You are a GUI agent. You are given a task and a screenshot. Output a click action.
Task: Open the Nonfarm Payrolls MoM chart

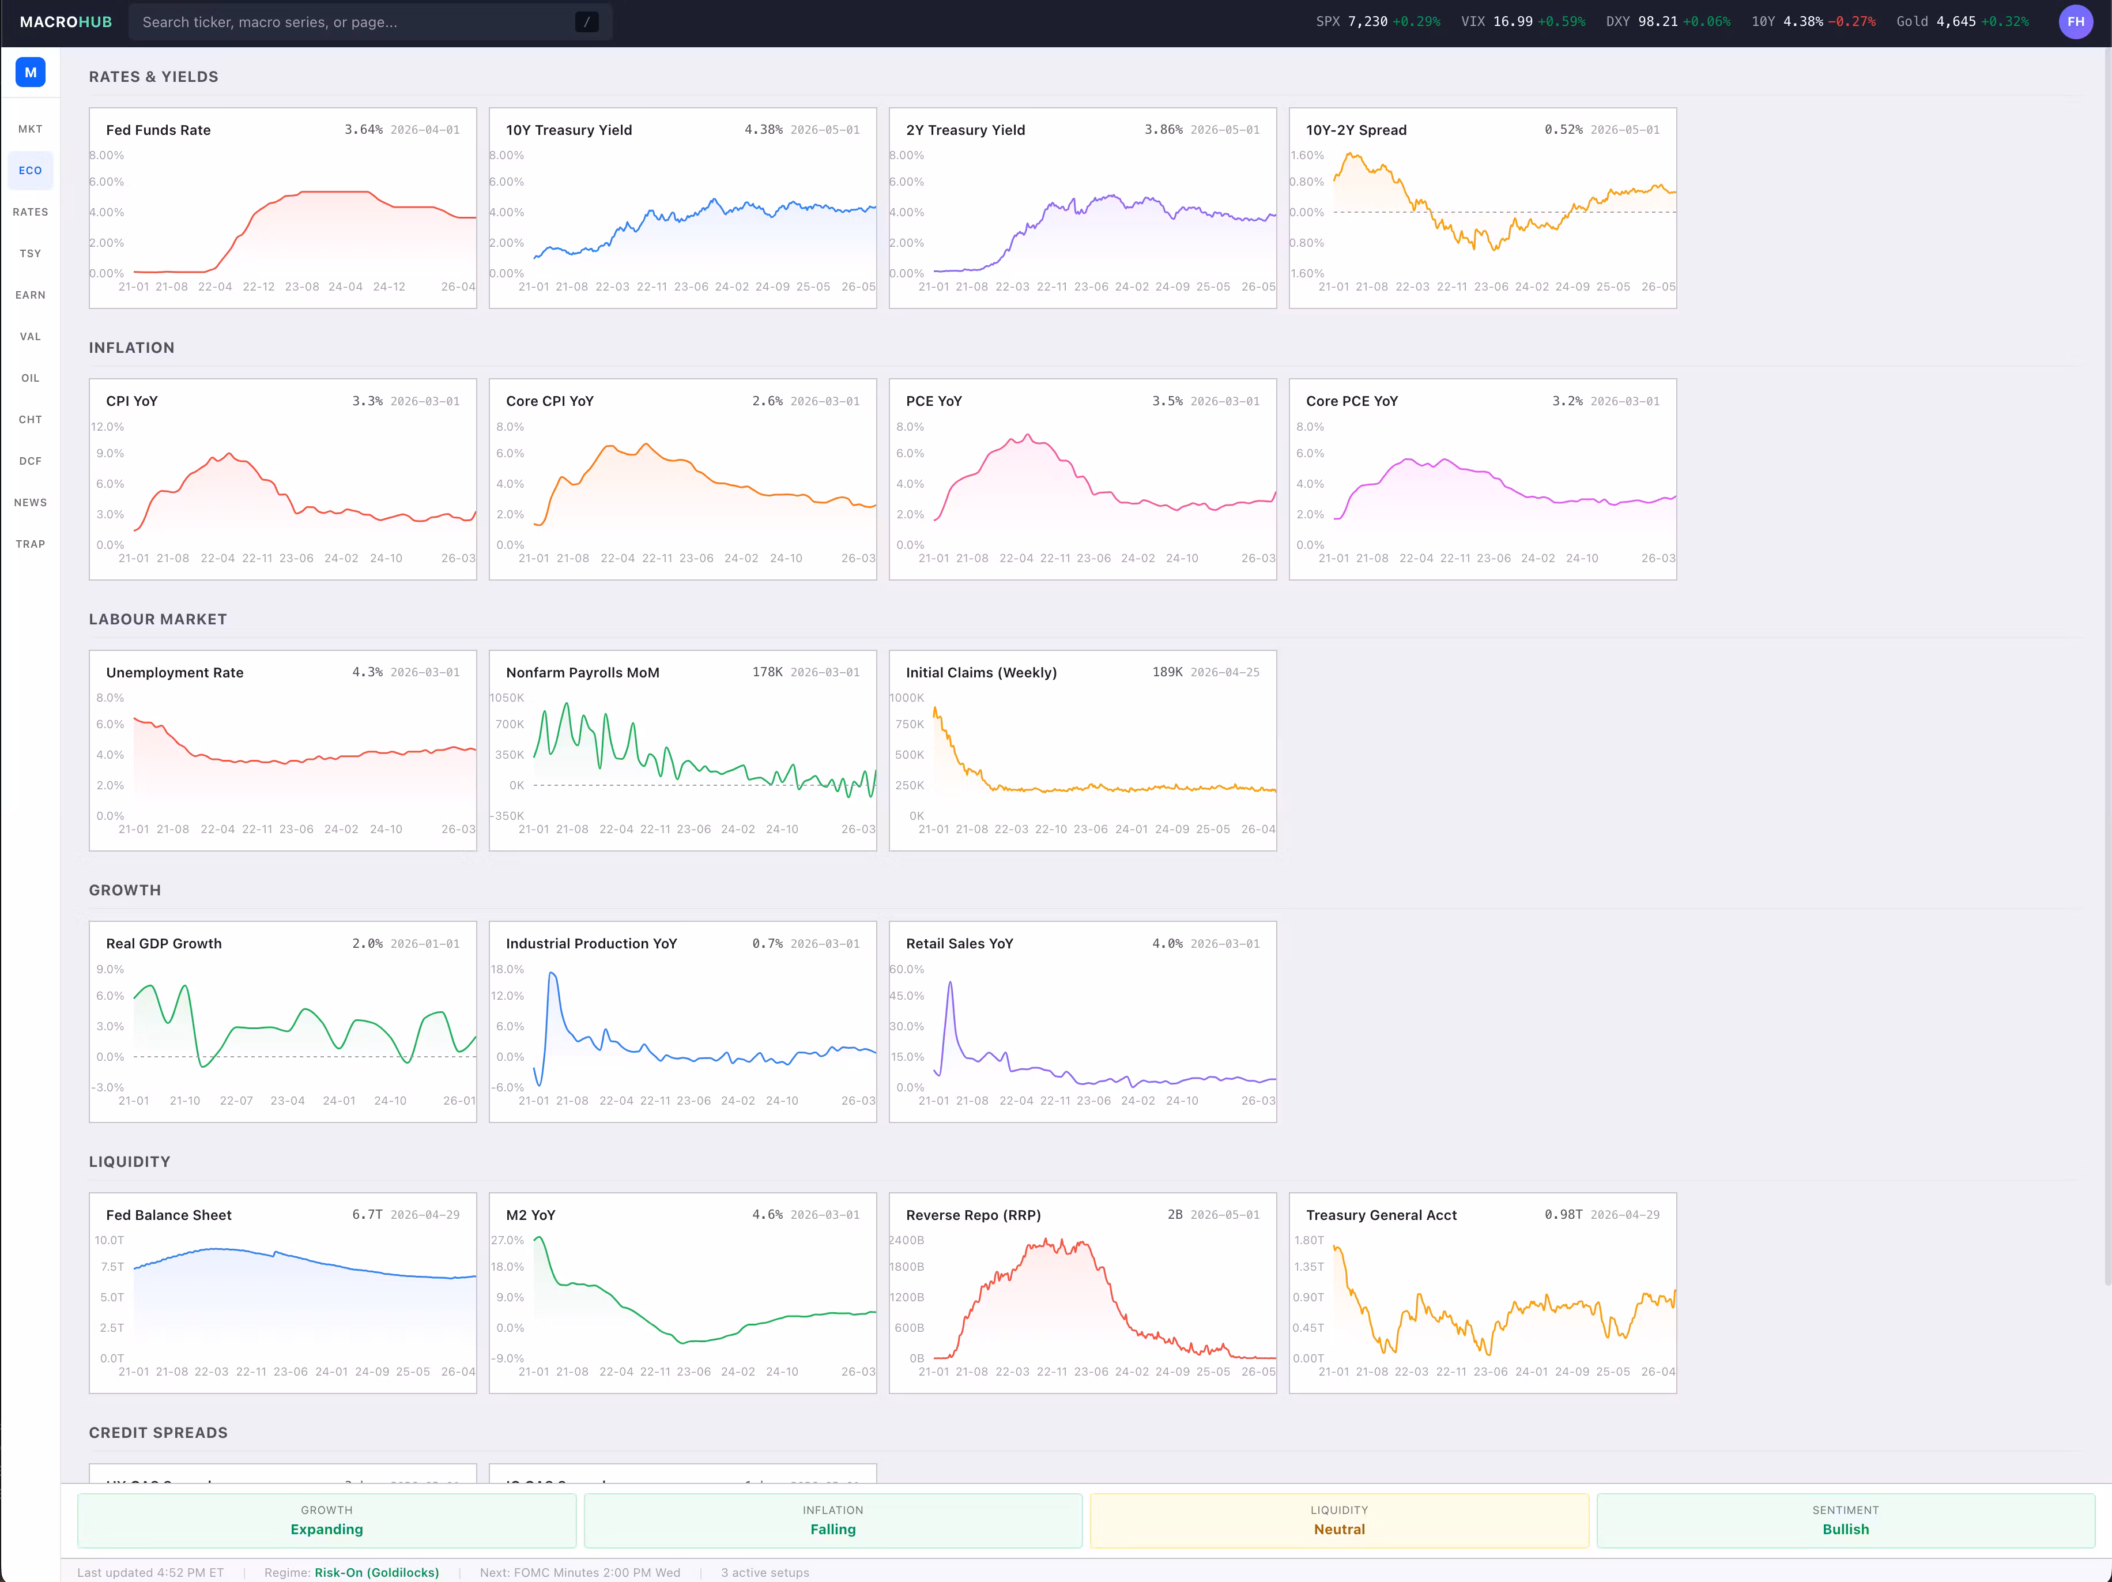[682, 751]
